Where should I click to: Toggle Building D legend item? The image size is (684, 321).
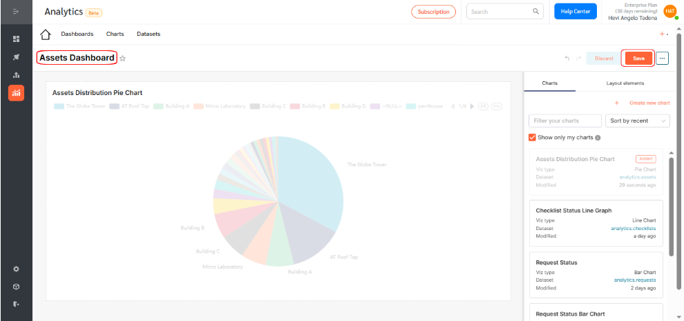[x=348, y=106]
